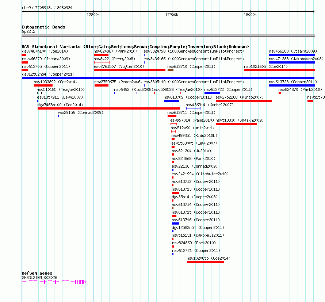Open variant esv22136 (Conrad2009)
The image size is (325, 302).
tap(195, 166)
